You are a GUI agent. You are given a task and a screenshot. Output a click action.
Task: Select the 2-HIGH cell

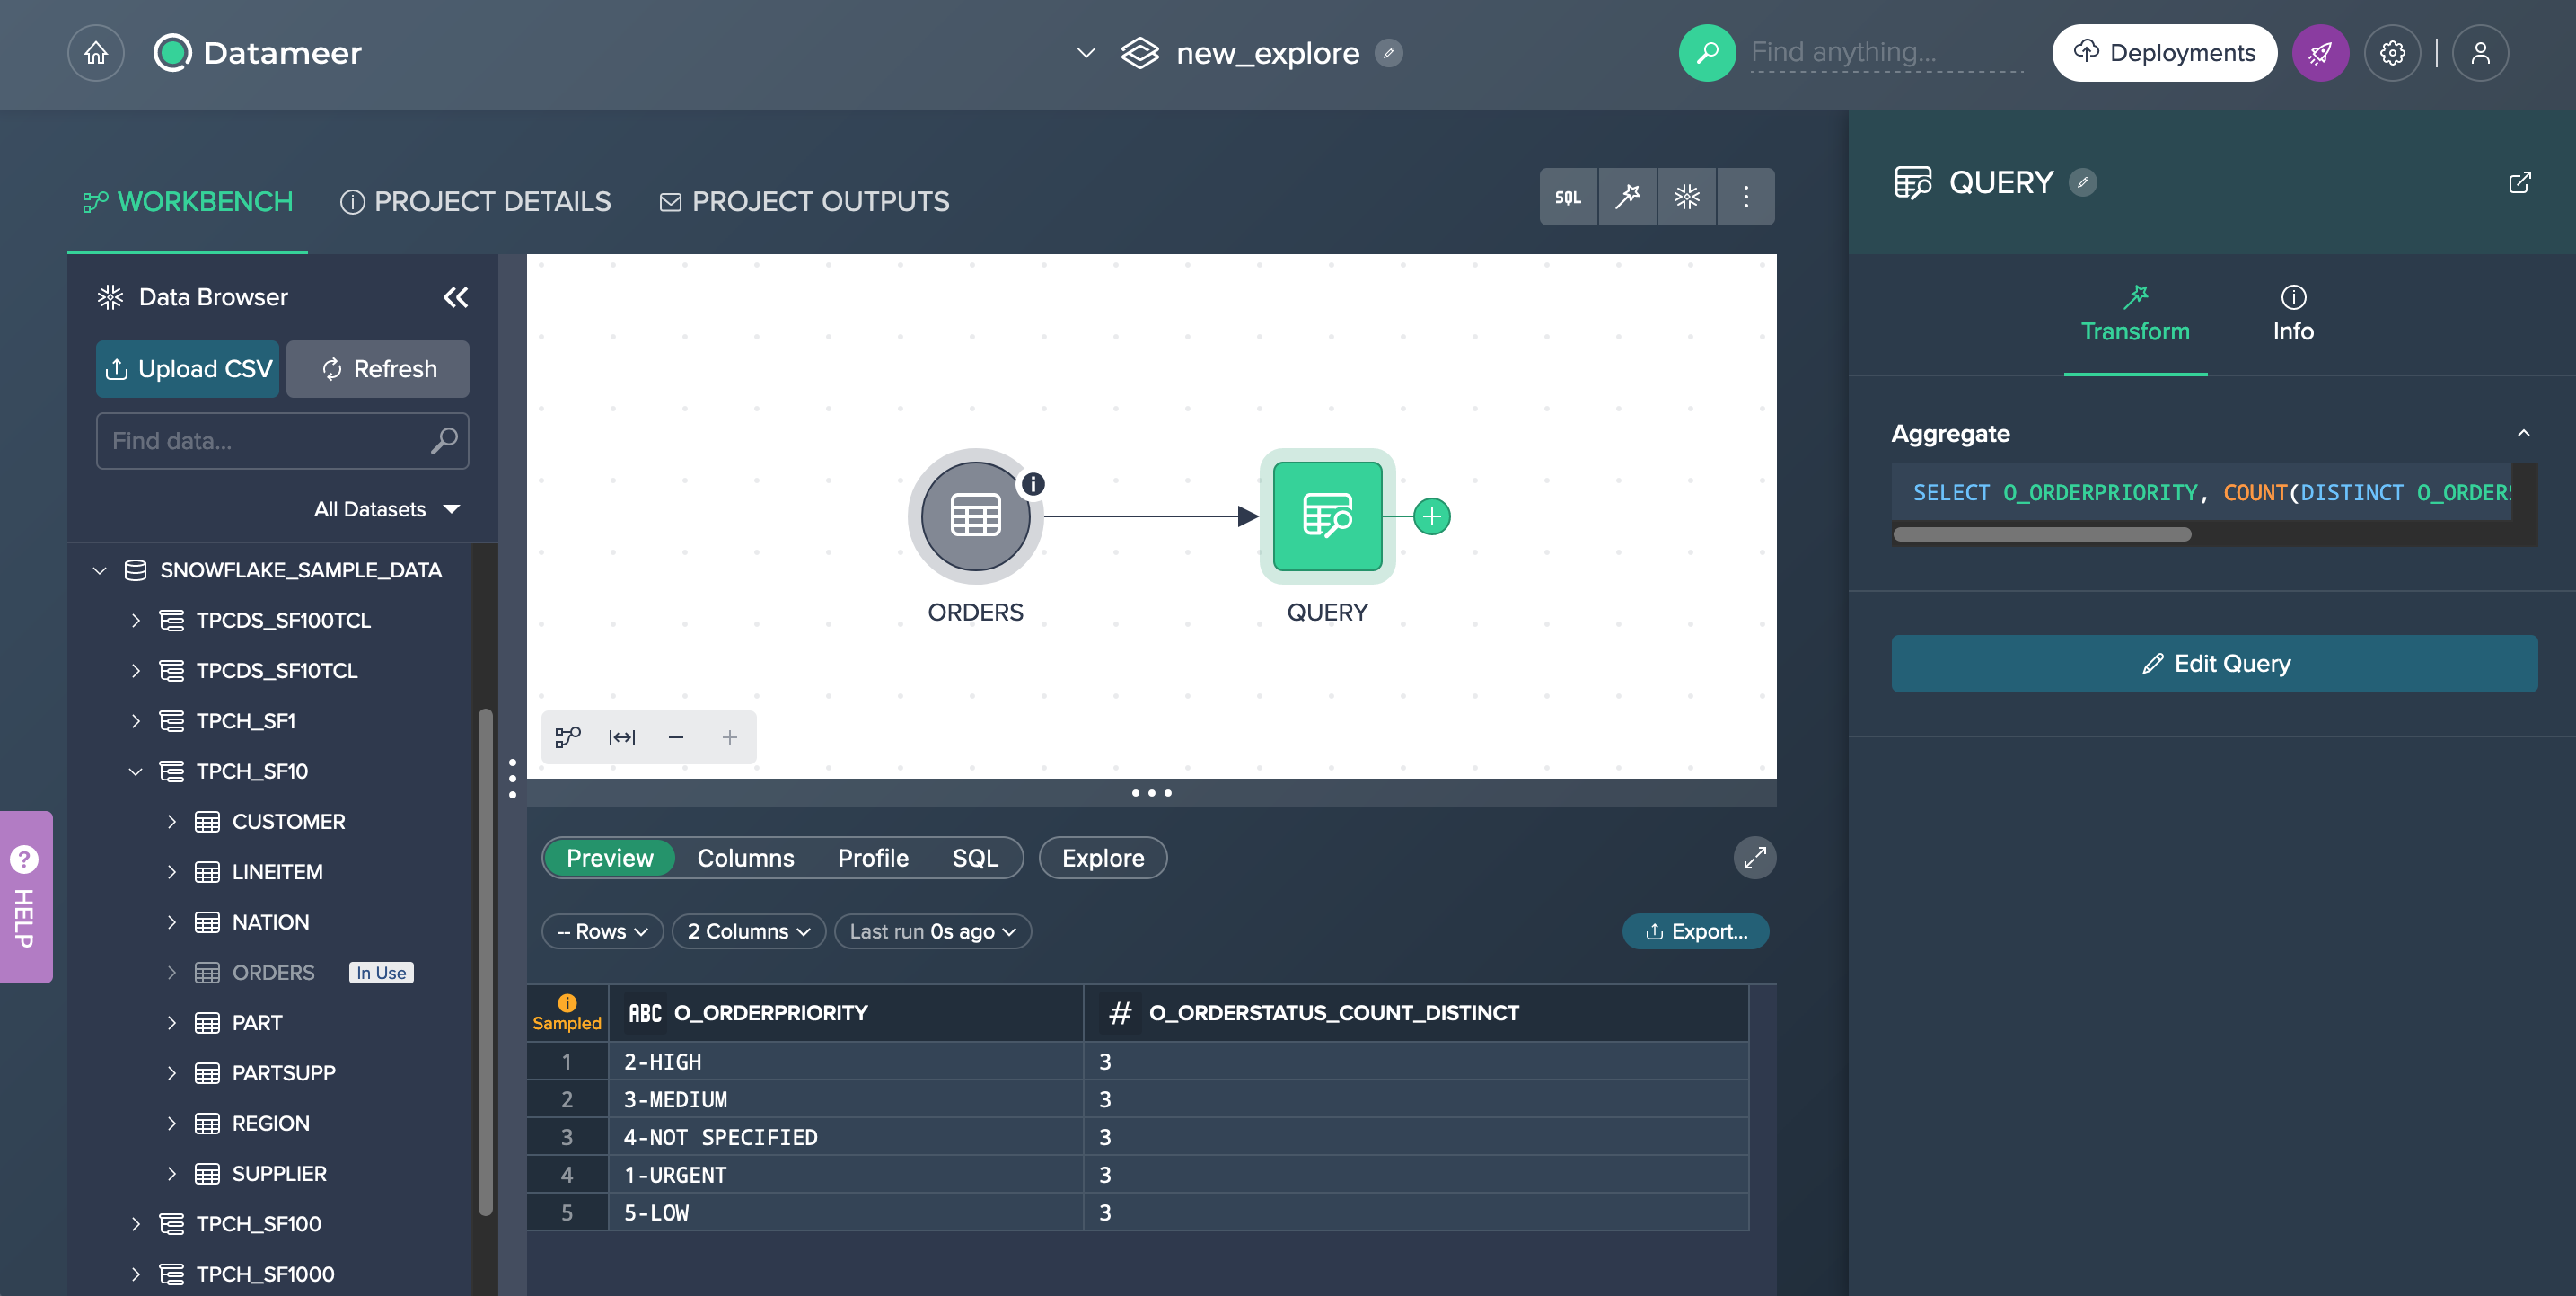(x=845, y=1061)
